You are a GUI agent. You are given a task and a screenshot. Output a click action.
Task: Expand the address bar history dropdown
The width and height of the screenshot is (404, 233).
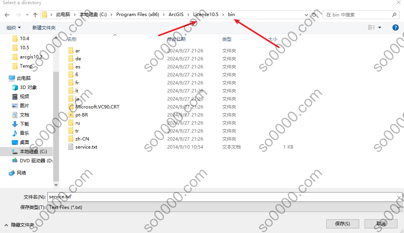point(306,15)
